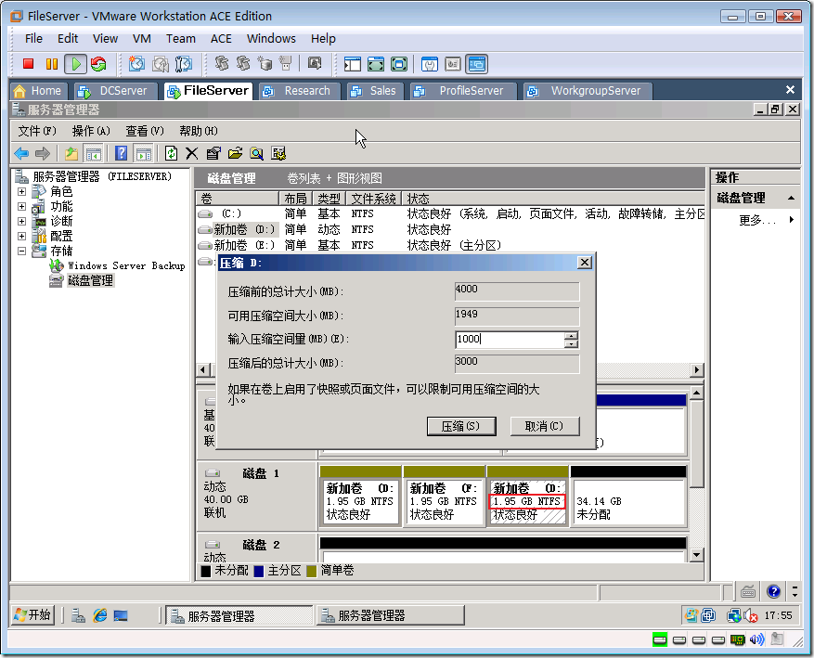The image size is (814, 658).
Task: Open the VMware VM menu
Action: 142,38
